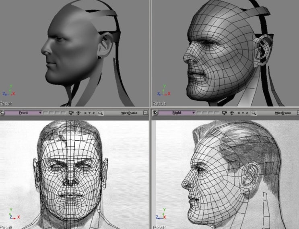Image resolution: width=299 pixels, height=229 pixels.
Task: Click the last memo camera slot in Right viewport
Action: (x=217, y=113)
